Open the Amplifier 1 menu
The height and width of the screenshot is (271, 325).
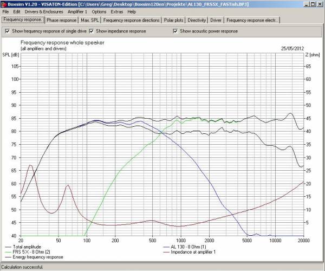77,12
